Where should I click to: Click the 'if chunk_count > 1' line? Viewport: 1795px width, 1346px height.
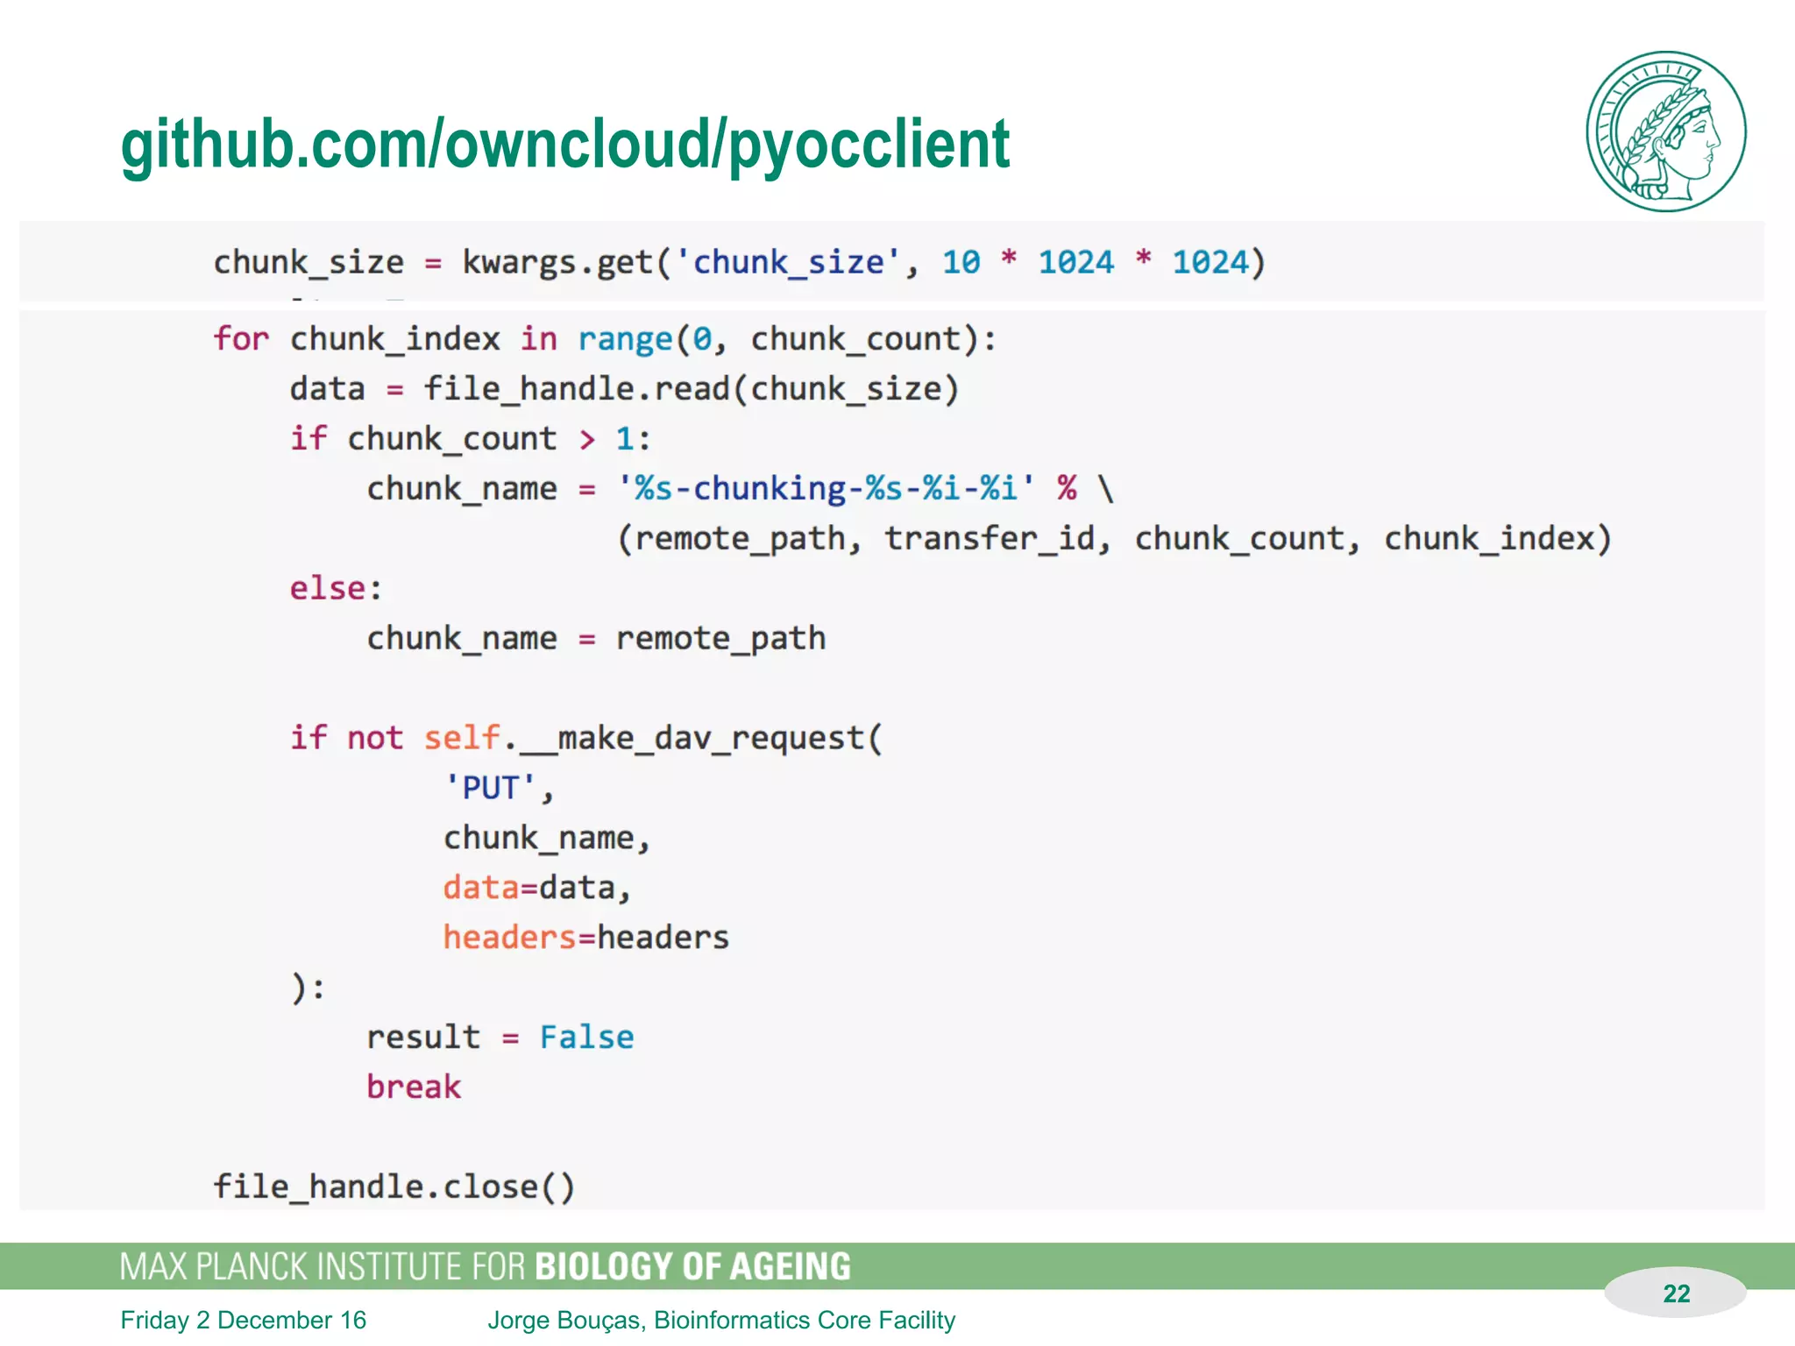(471, 439)
